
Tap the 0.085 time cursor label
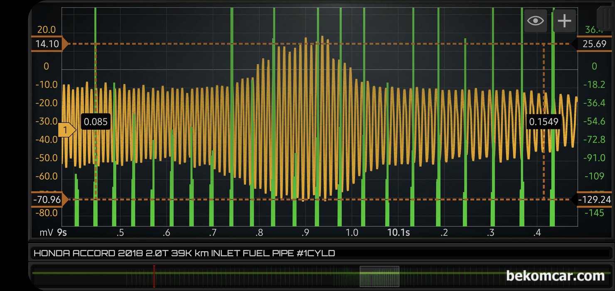coord(96,122)
